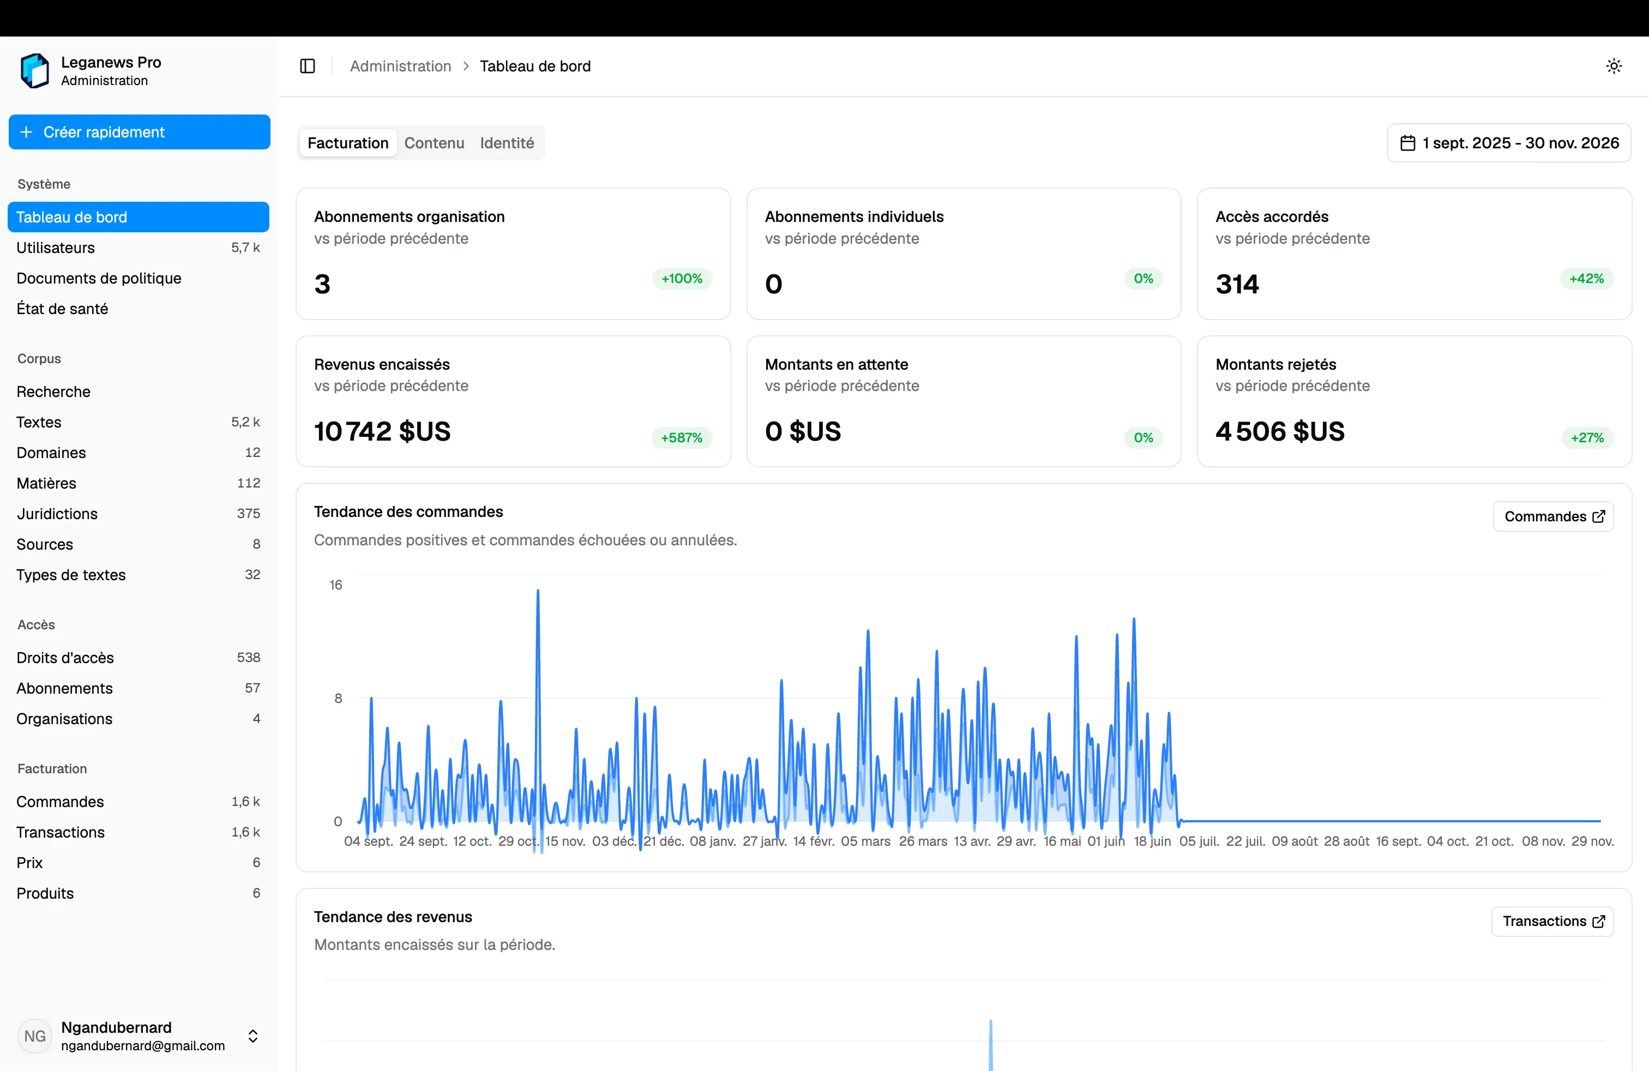Screen dimensions: 1649x1071
Task: Open Organisations
Action: [139, 718]
